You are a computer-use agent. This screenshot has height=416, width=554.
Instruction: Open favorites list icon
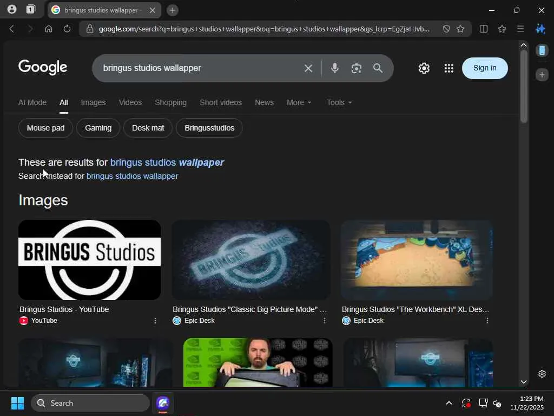coord(502,29)
